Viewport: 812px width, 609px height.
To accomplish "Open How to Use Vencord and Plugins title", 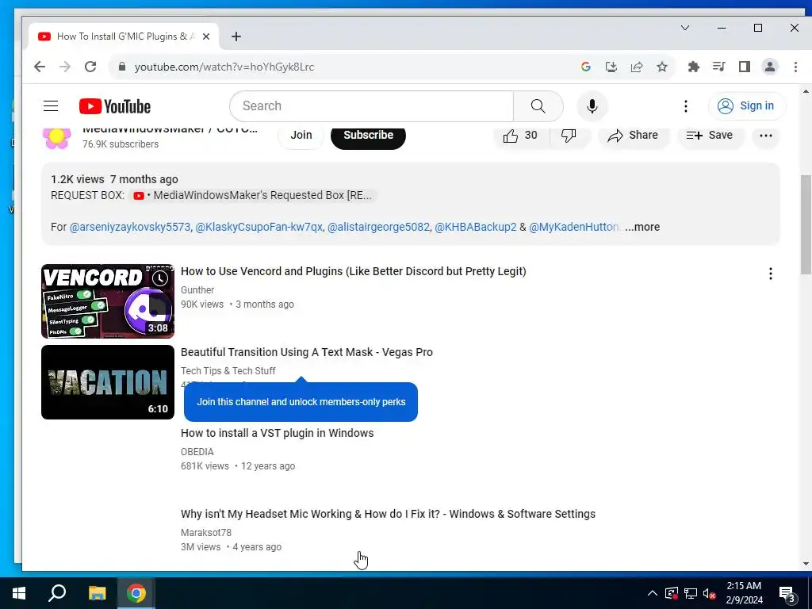I will tap(353, 271).
